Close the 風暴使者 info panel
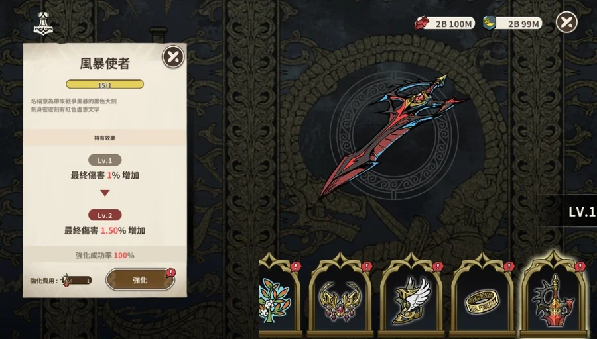This screenshot has height=339, width=597. [x=173, y=57]
